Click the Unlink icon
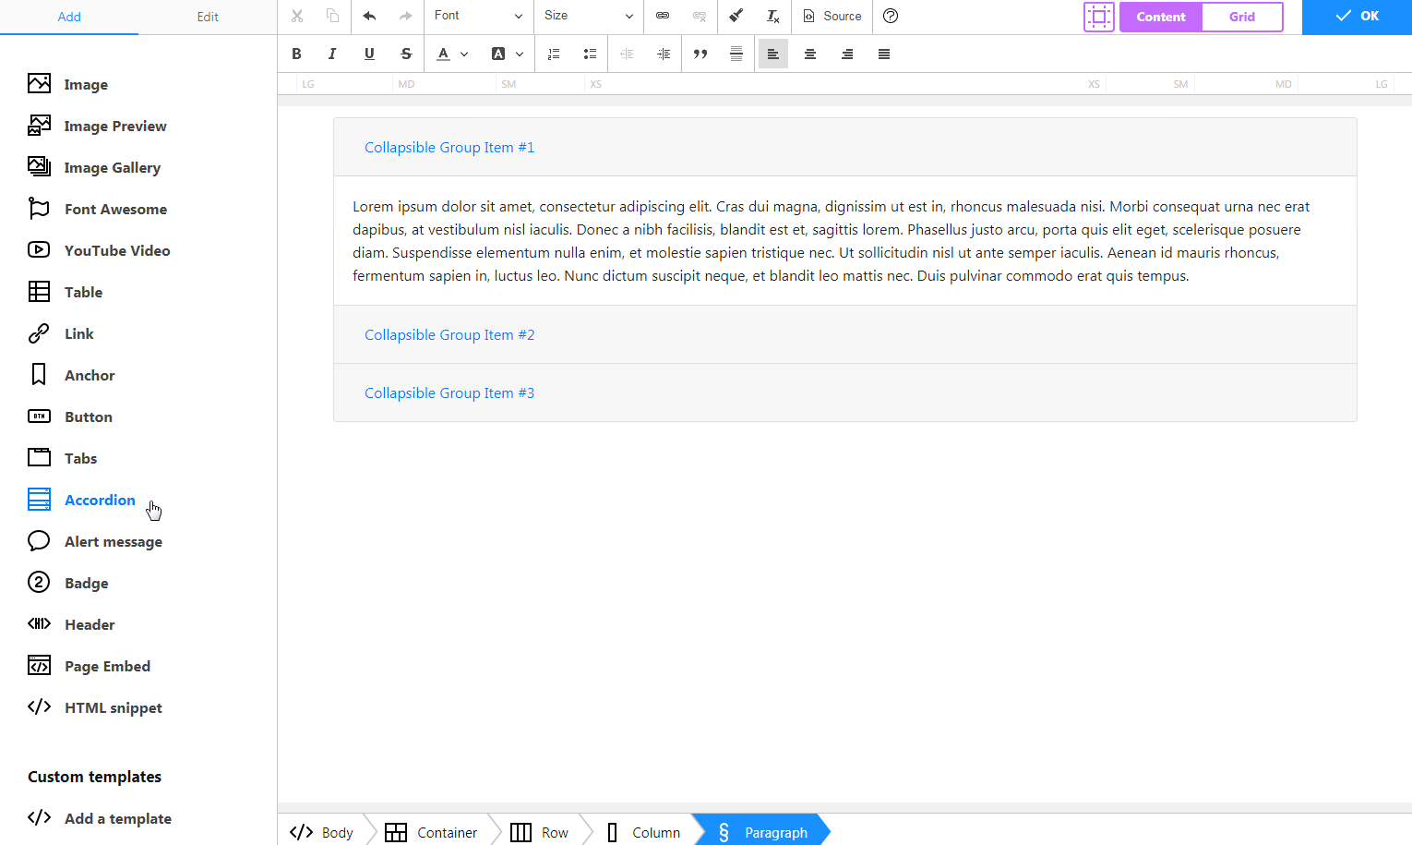 pyautogui.click(x=700, y=16)
